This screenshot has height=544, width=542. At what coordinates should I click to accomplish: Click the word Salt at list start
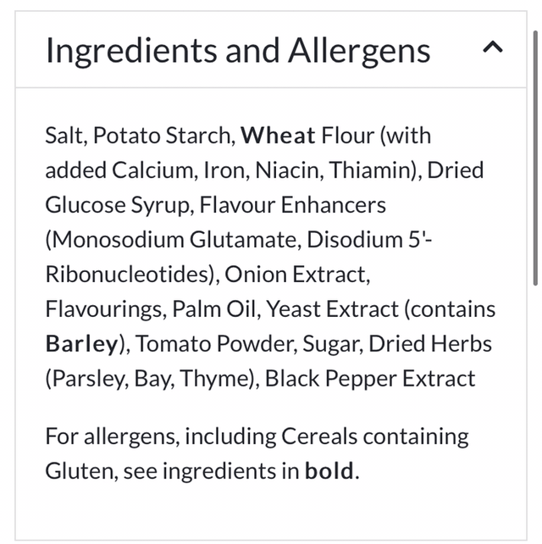coord(64,136)
